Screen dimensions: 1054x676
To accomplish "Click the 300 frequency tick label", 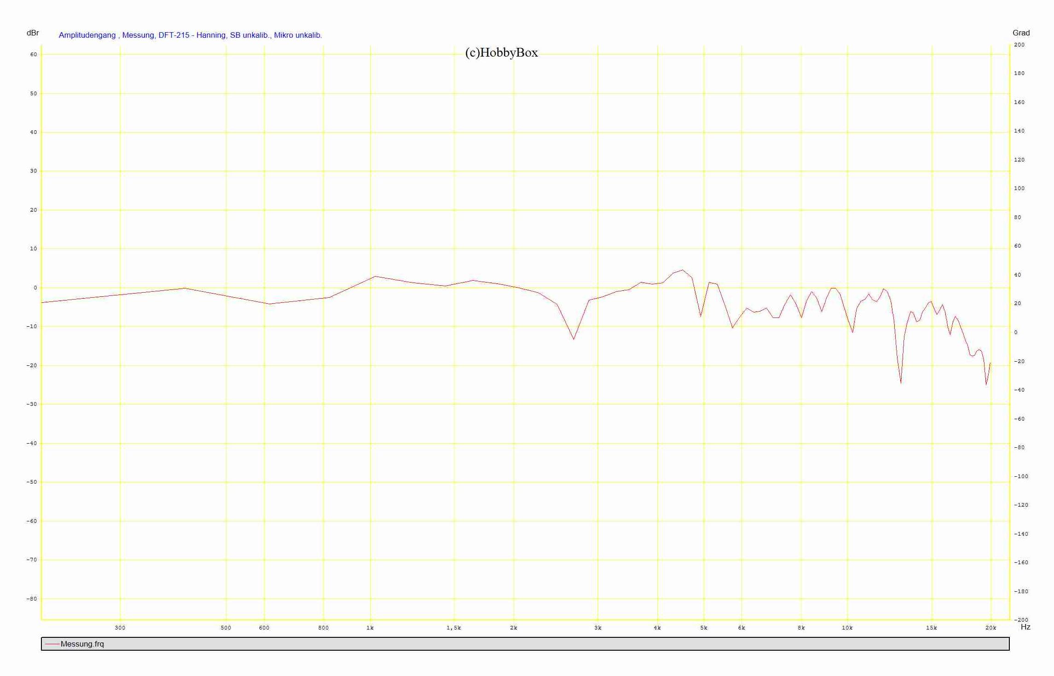I will pos(120,628).
